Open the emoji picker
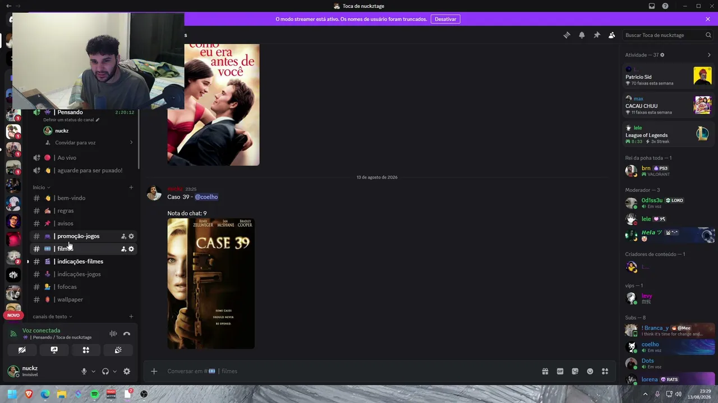The image size is (718, 403). pyautogui.click(x=590, y=371)
